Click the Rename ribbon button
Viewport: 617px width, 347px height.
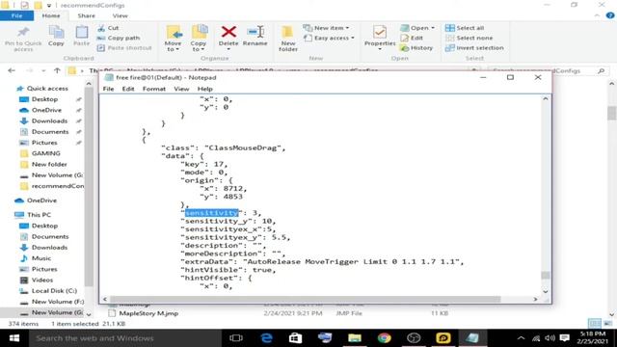[255, 37]
